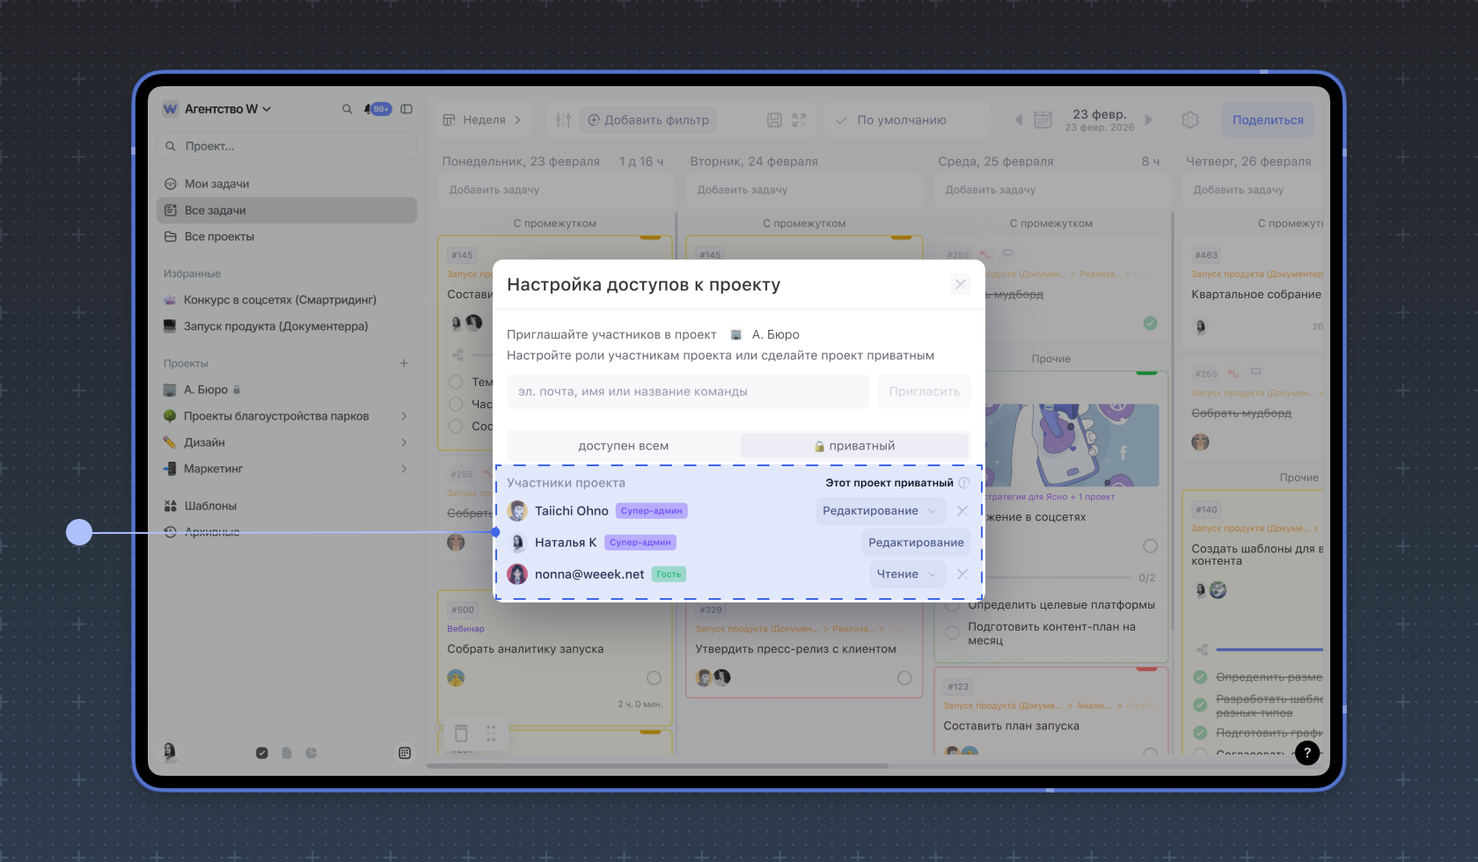The width and height of the screenshot is (1478, 862).
Task: Open the calendar date picker icon
Action: click(1043, 120)
